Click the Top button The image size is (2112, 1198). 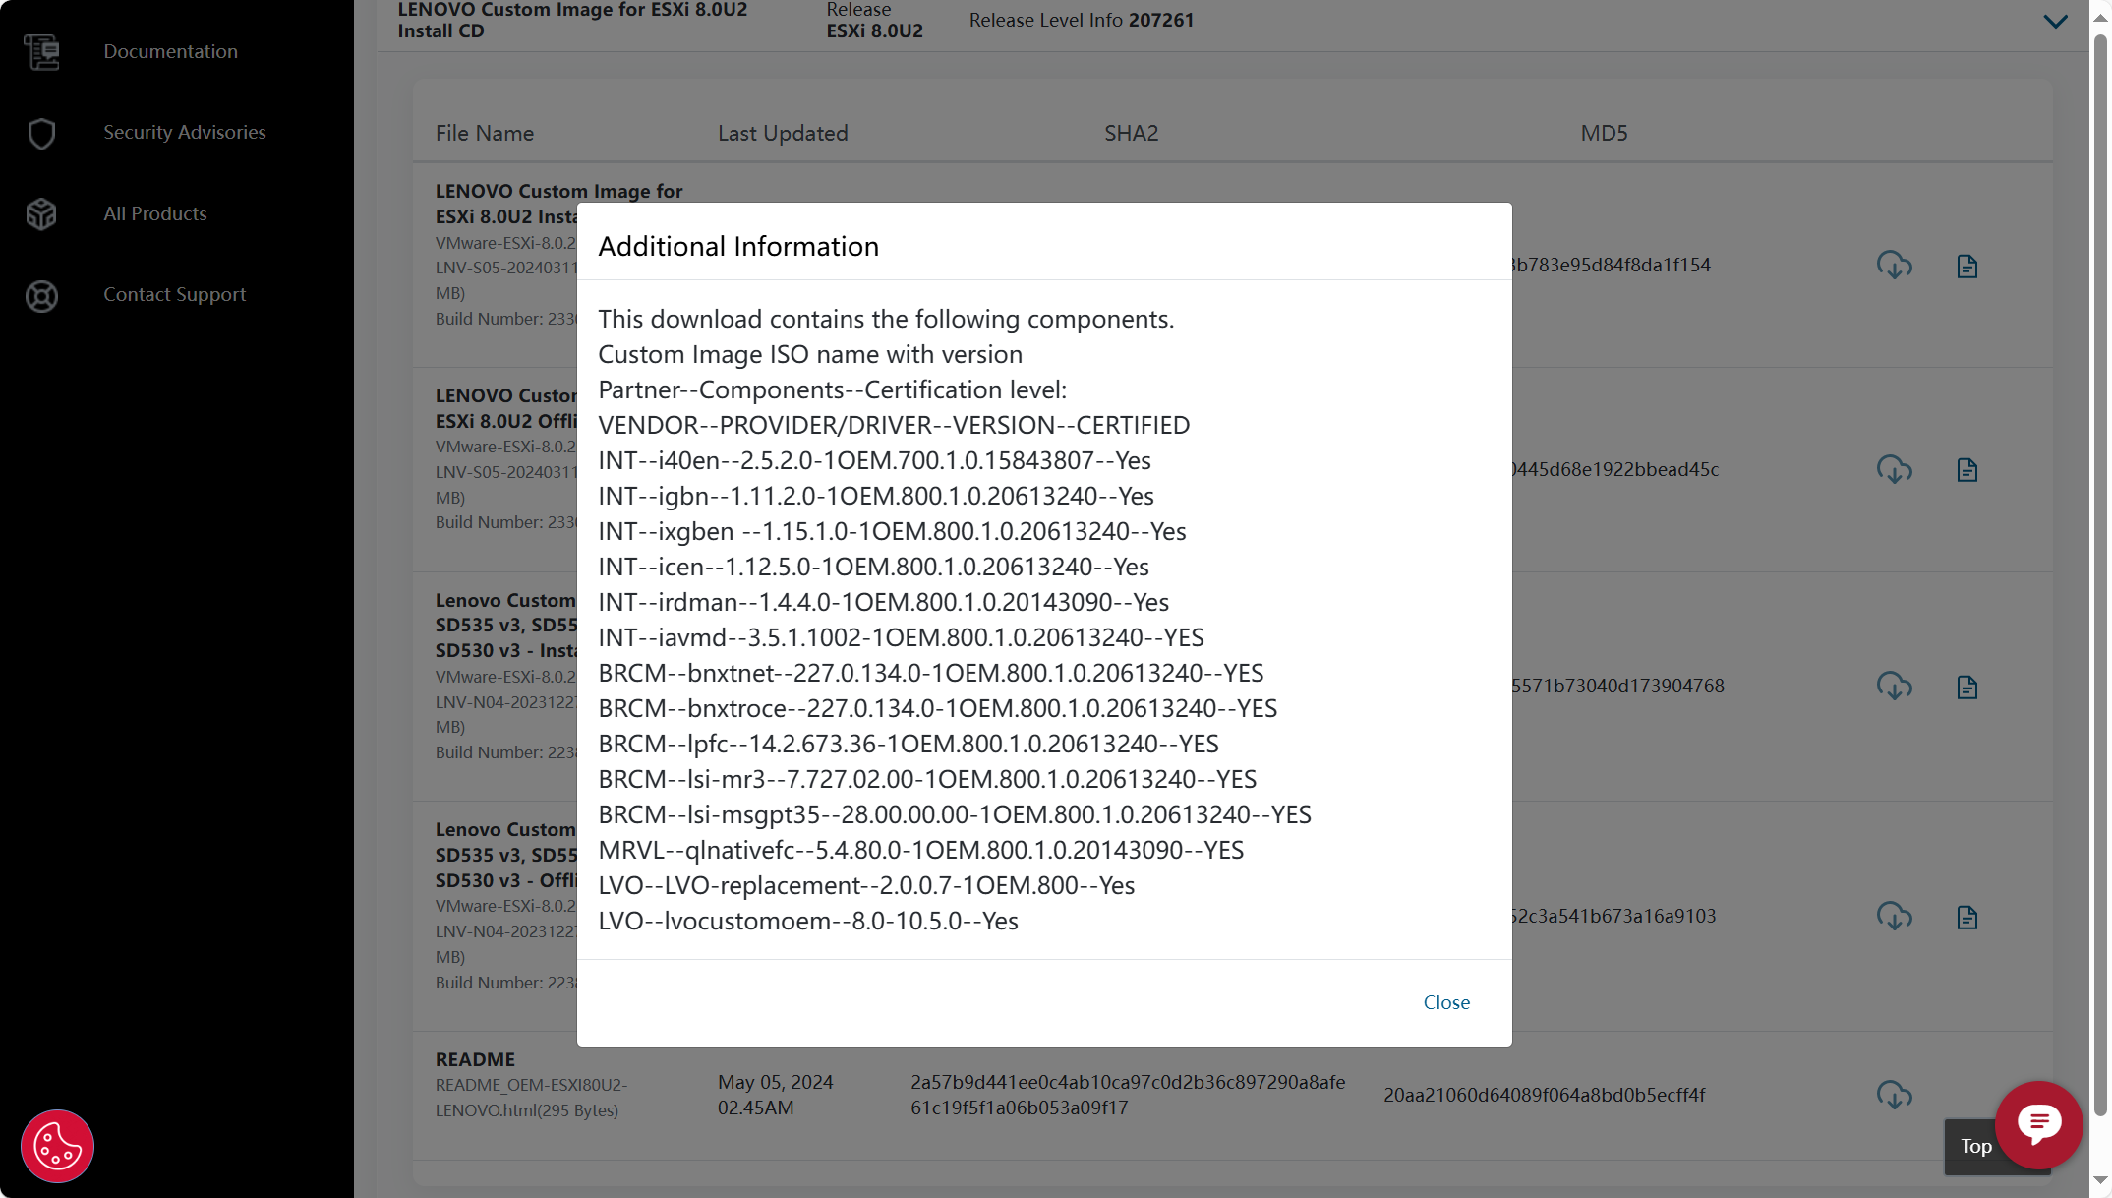coord(1975,1146)
